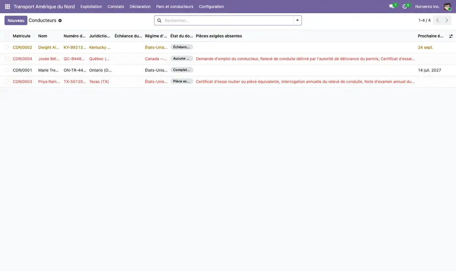Click the Canada regime cell

155,59
